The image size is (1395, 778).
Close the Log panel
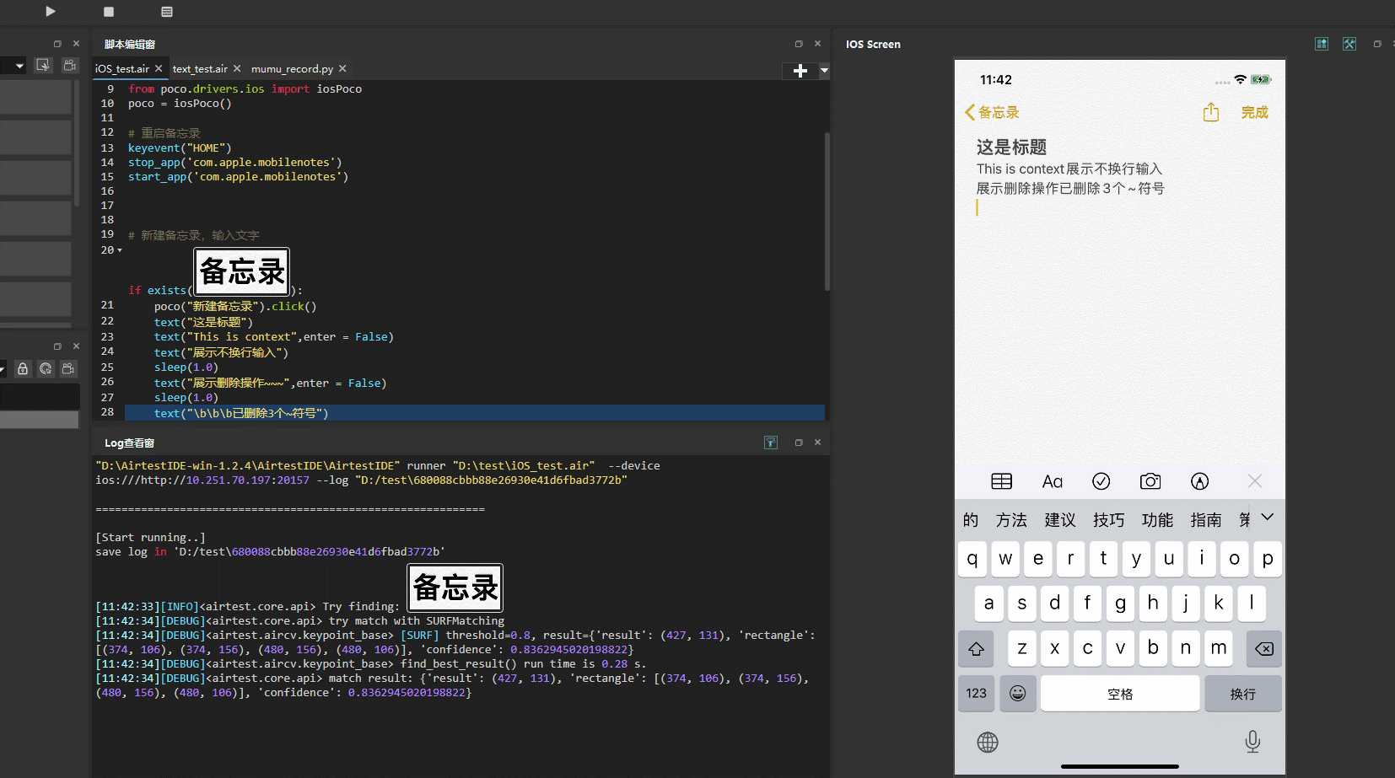coord(817,443)
